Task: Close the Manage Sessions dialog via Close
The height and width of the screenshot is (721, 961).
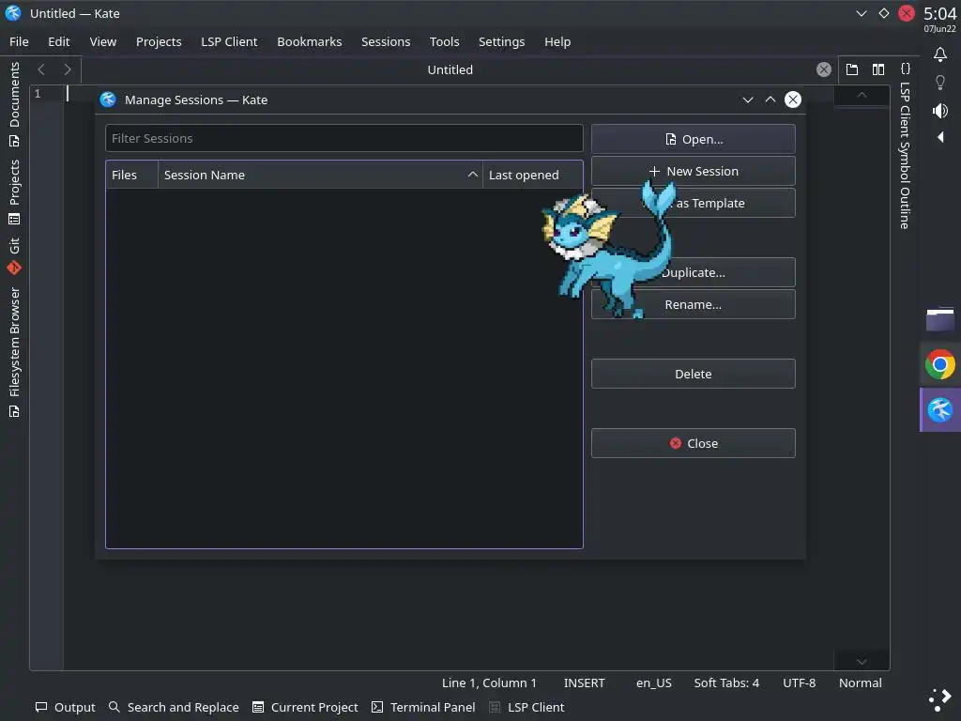Action: point(694,443)
